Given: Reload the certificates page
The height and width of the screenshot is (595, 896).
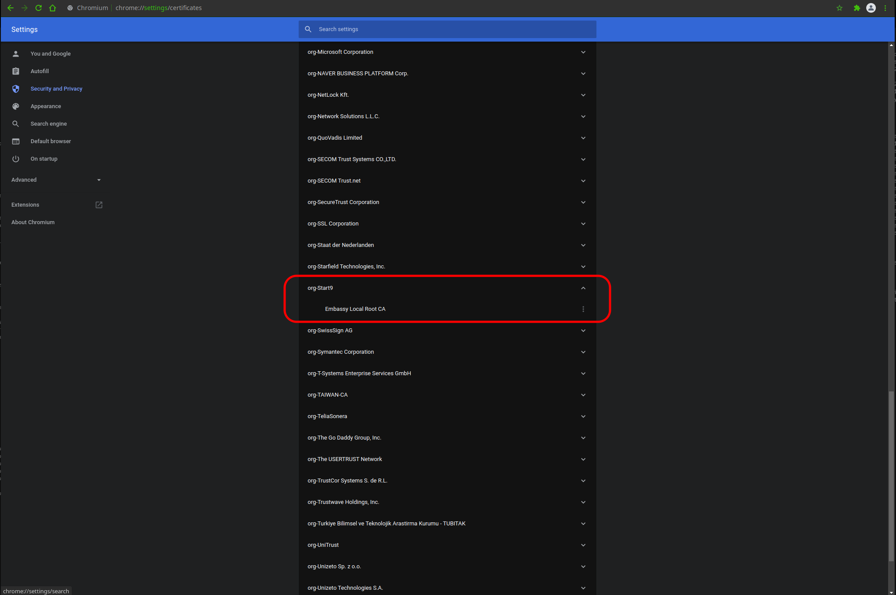Looking at the screenshot, I should tap(39, 8).
